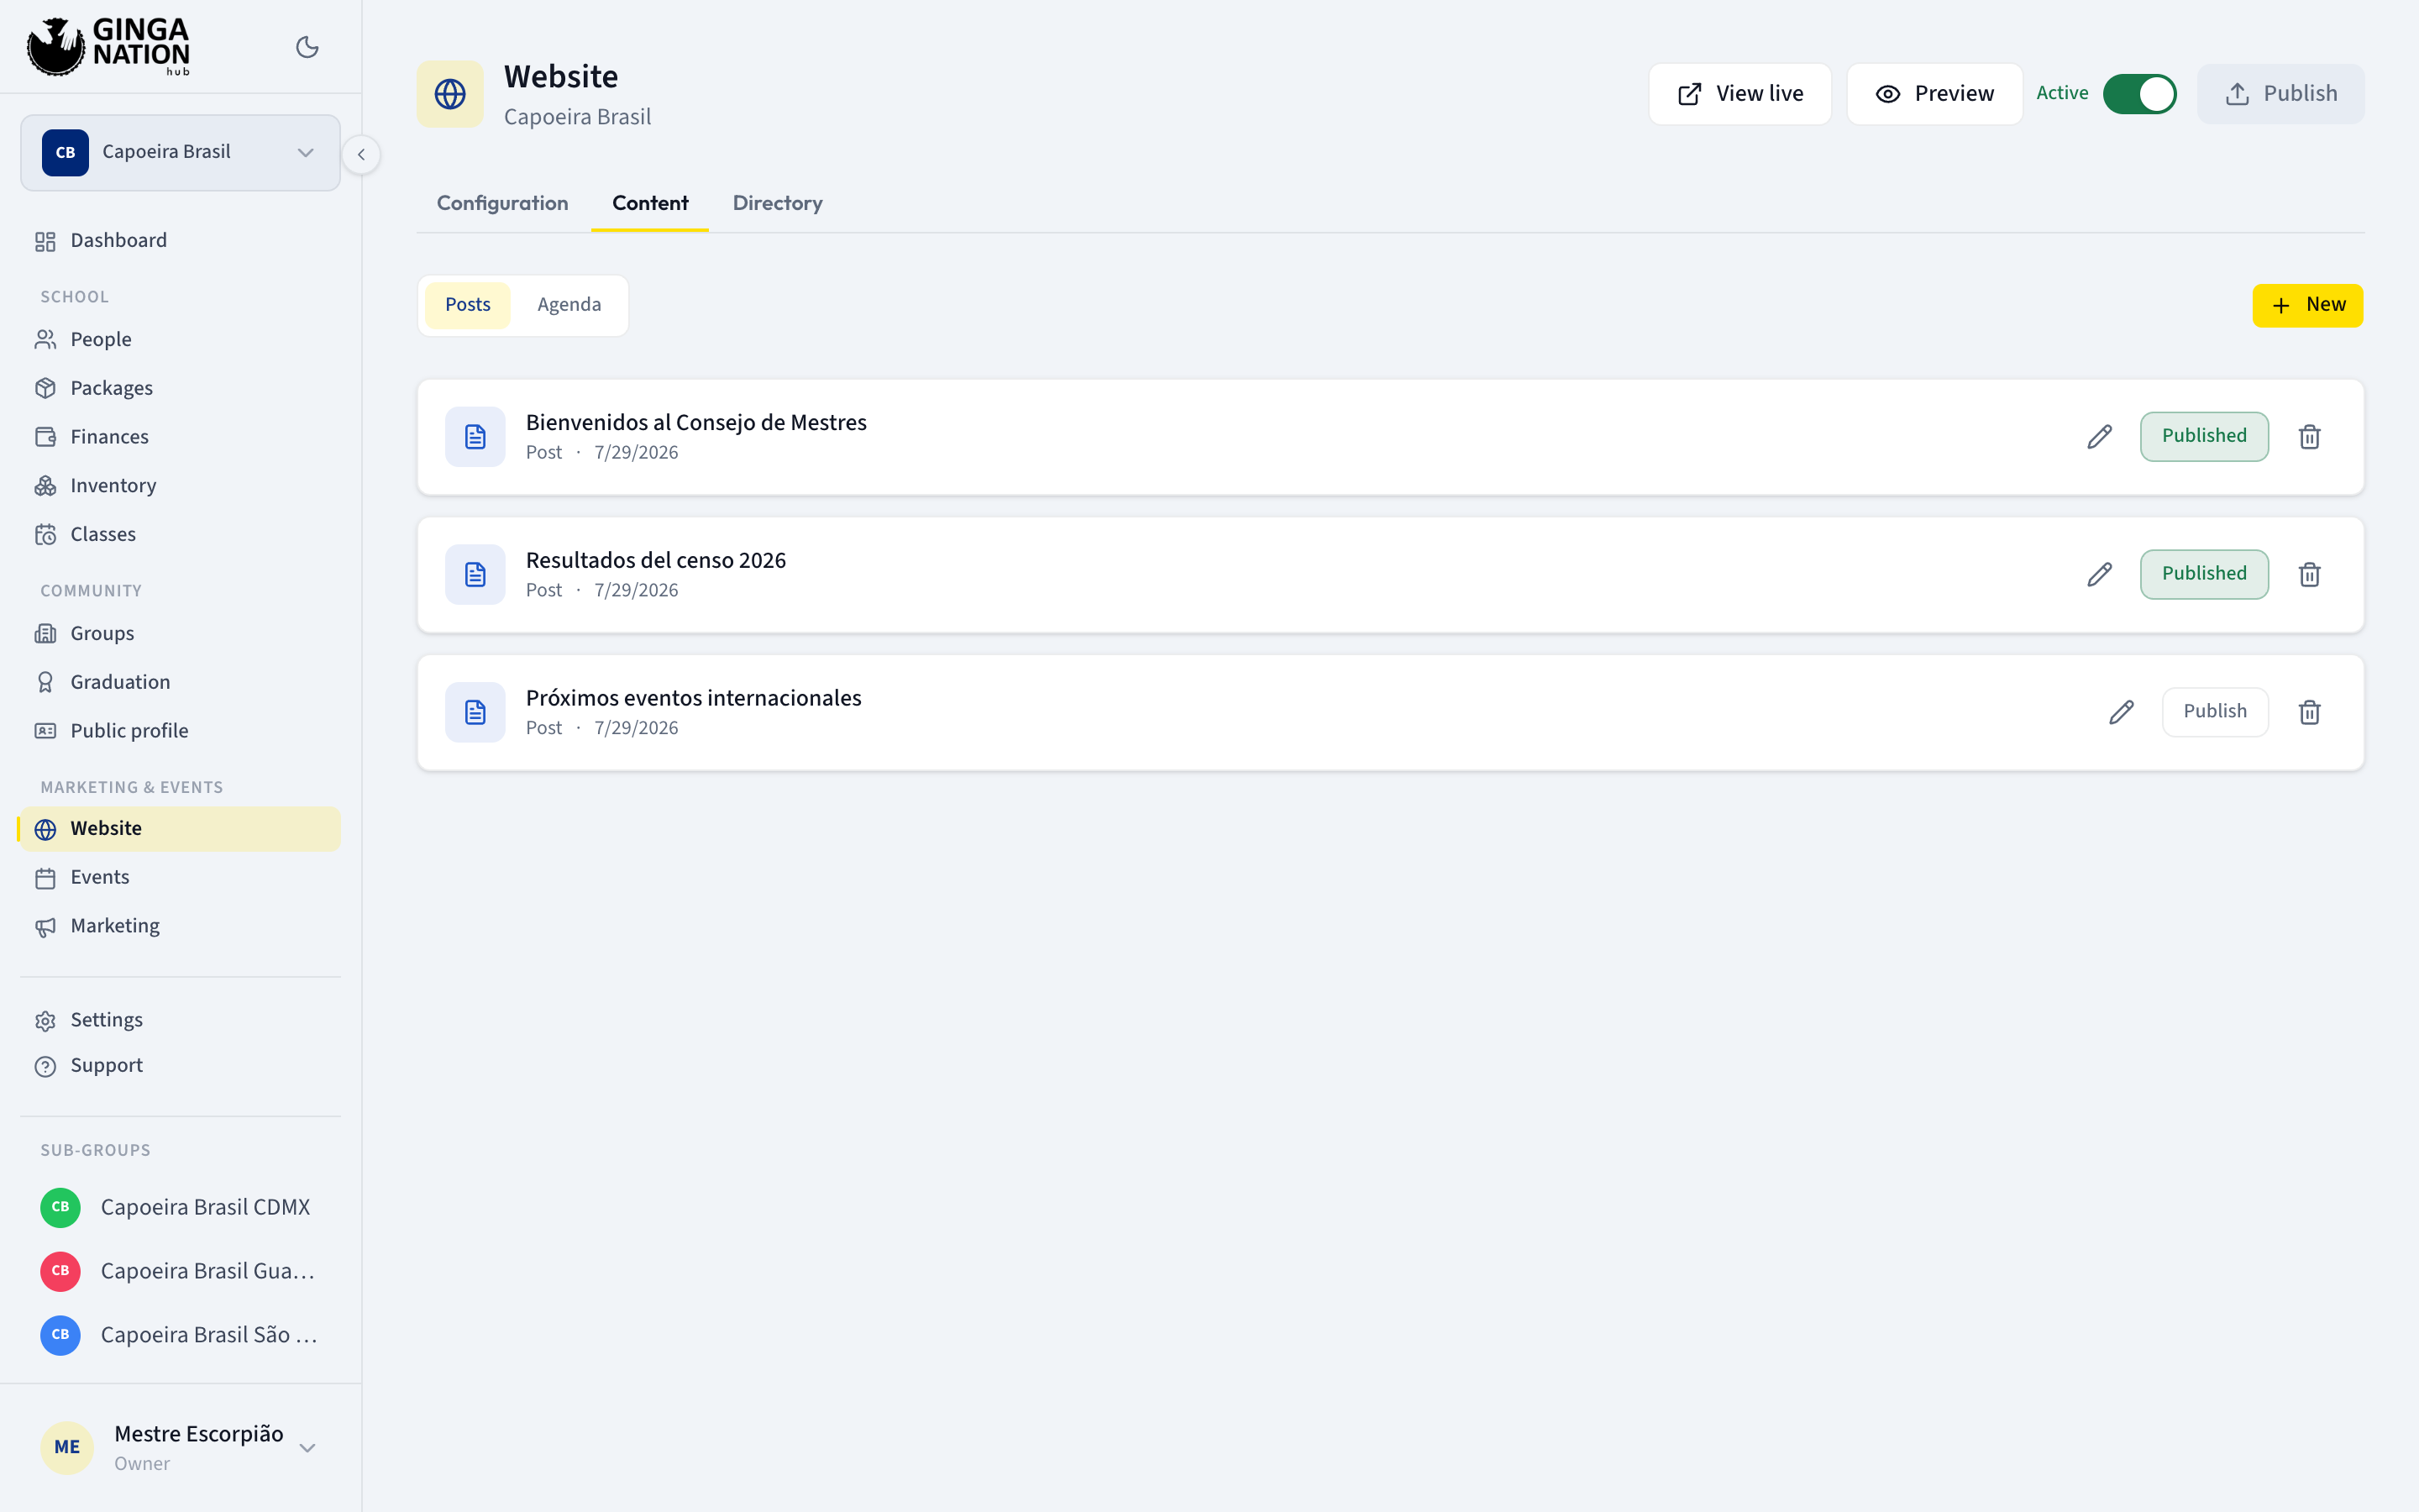
Task: Unpublish the Bienvenidos al Consejo de Mestres post
Action: pos(2204,436)
